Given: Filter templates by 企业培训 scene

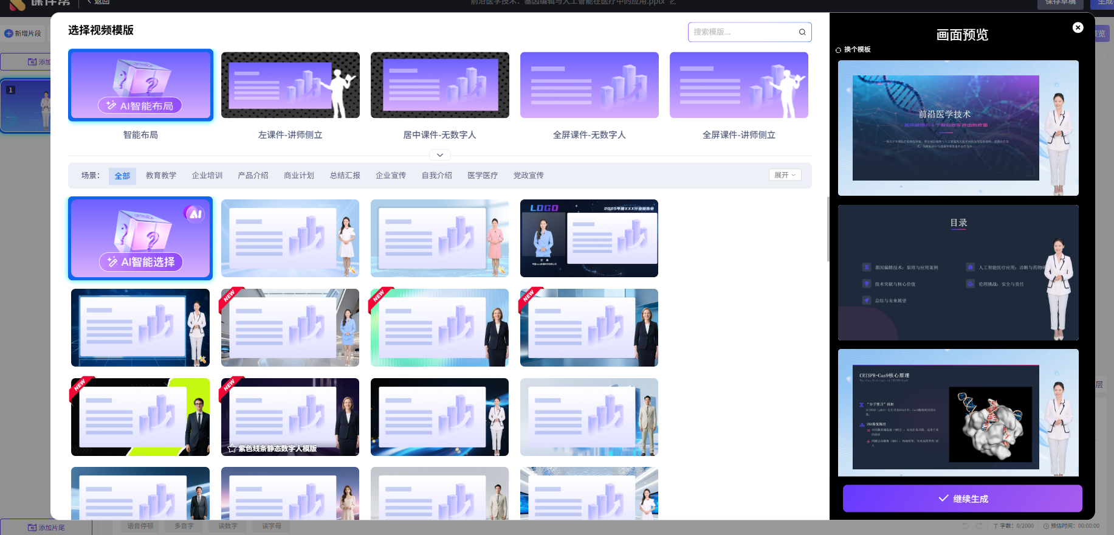Looking at the screenshot, I should pos(207,176).
